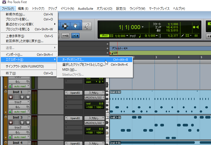The width and height of the screenshot is (211, 145).
Task: Open Inst 3 input selector 入力なし
Action: point(94,118)
